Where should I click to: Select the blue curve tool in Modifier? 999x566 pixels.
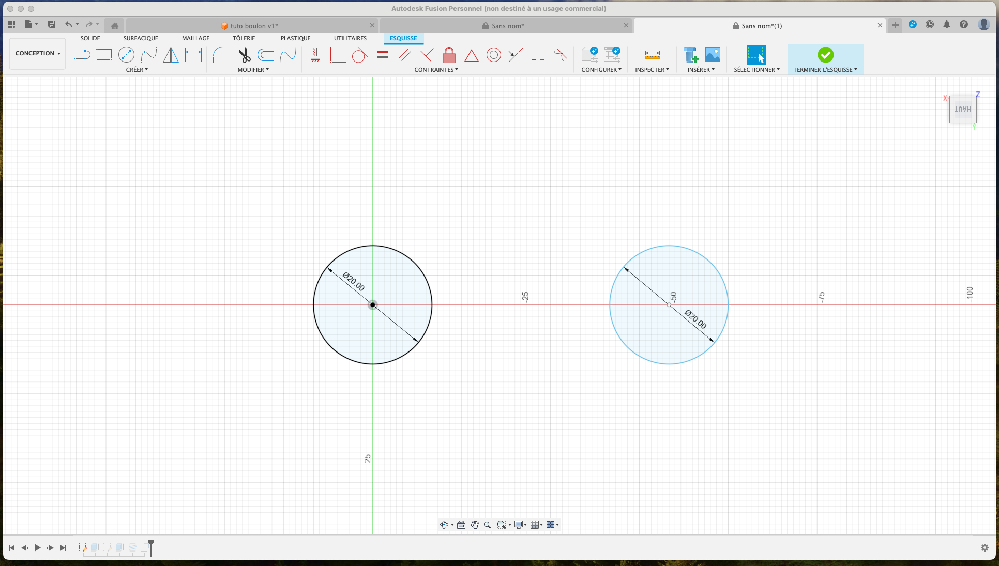coord(288,55)
